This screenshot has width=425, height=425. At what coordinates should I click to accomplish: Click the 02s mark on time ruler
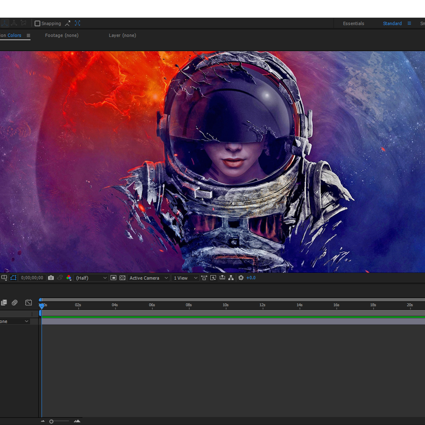(x=78, y=305)
